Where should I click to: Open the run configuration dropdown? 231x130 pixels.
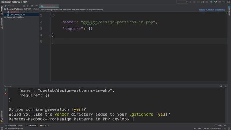click(x=182, y=2)
